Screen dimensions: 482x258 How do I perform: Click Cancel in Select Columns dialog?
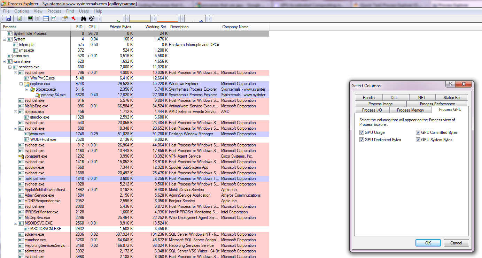point(456,243)
